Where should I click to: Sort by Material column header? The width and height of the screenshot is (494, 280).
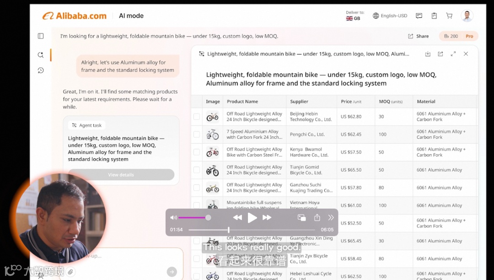(x=426, y=102)
